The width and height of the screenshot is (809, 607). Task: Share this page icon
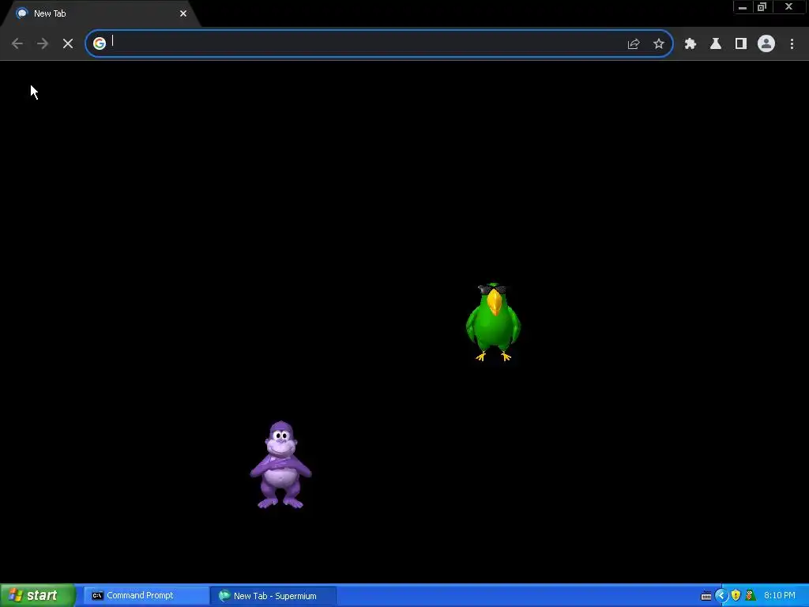[634, 44]
